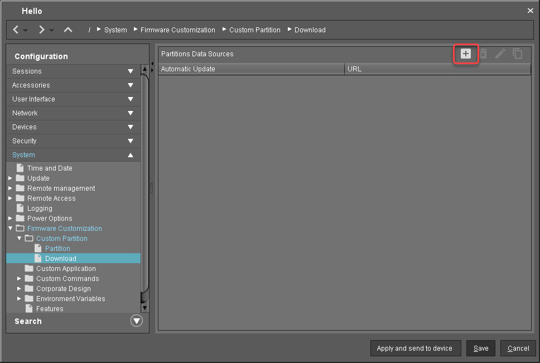Navigate forward with the right arrow
This screenshot has width=540, height=363.
pos(42,30)
